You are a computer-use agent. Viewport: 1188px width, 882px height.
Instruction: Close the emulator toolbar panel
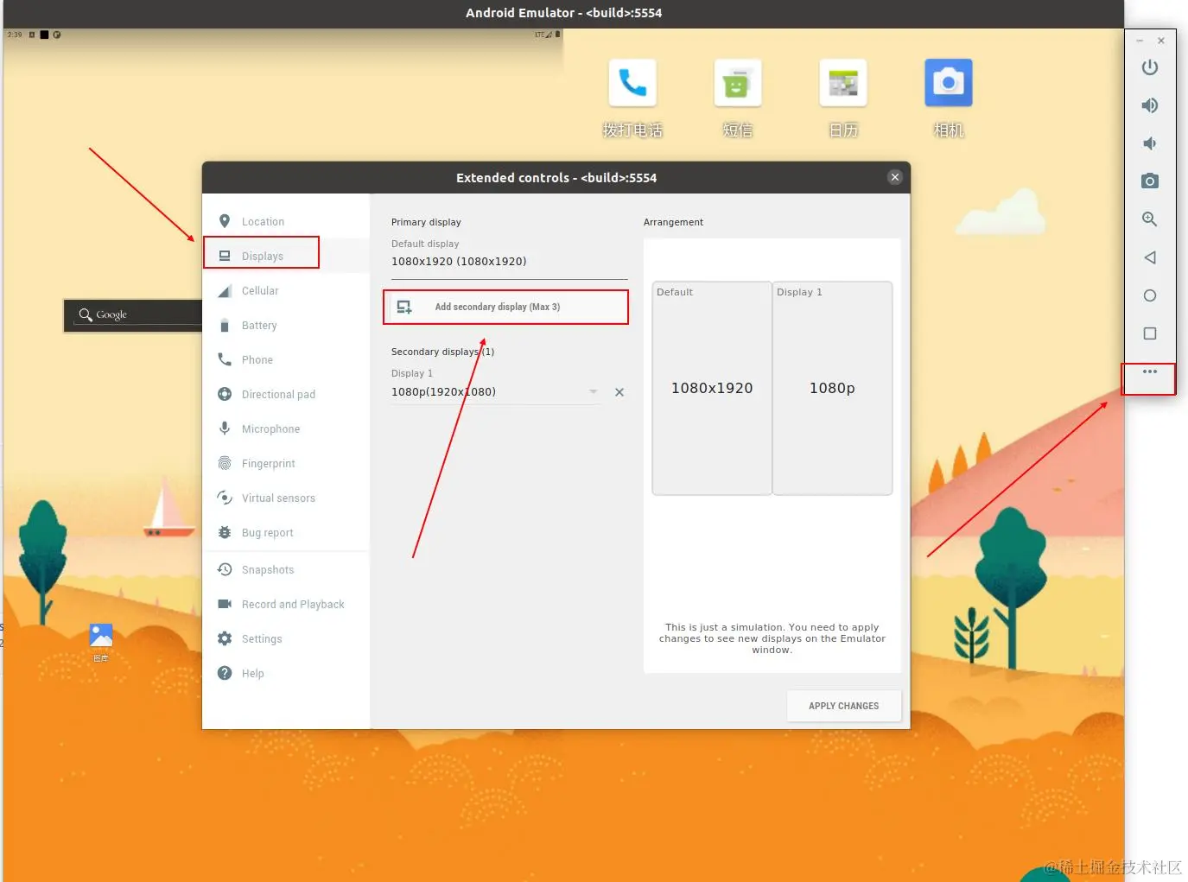point(1161,41)
